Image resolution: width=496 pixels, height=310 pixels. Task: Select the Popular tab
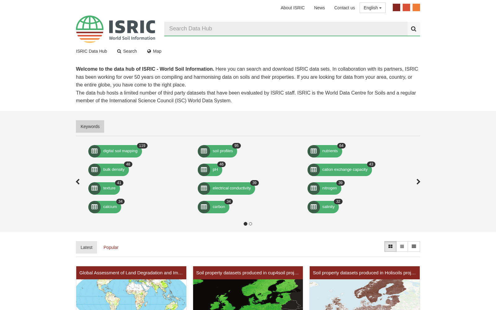pos(111,247)
